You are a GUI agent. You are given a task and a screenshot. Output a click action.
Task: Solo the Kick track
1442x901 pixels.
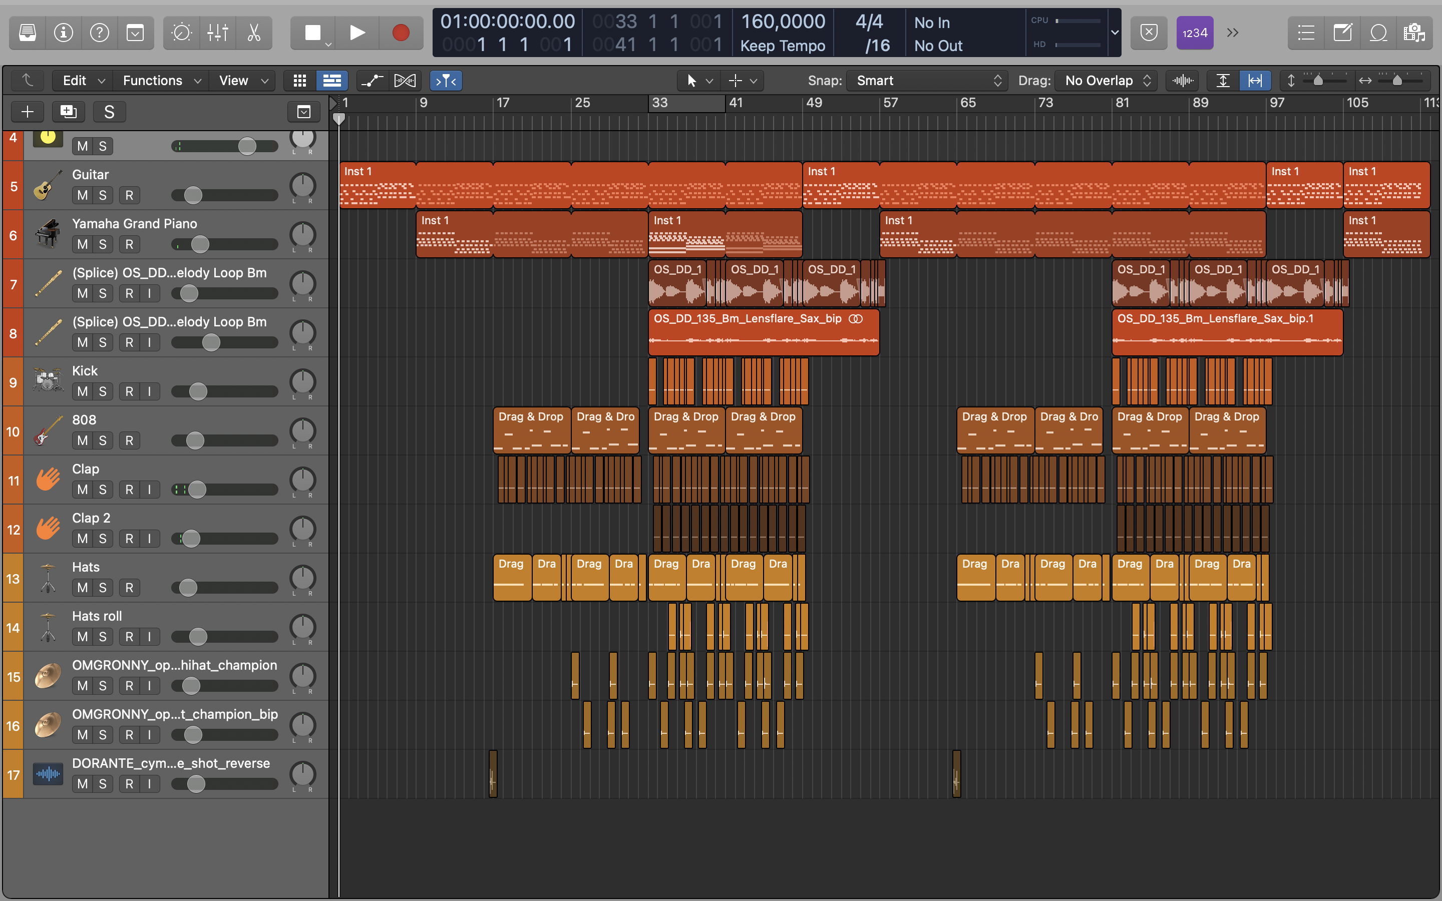tap(103, 391)
